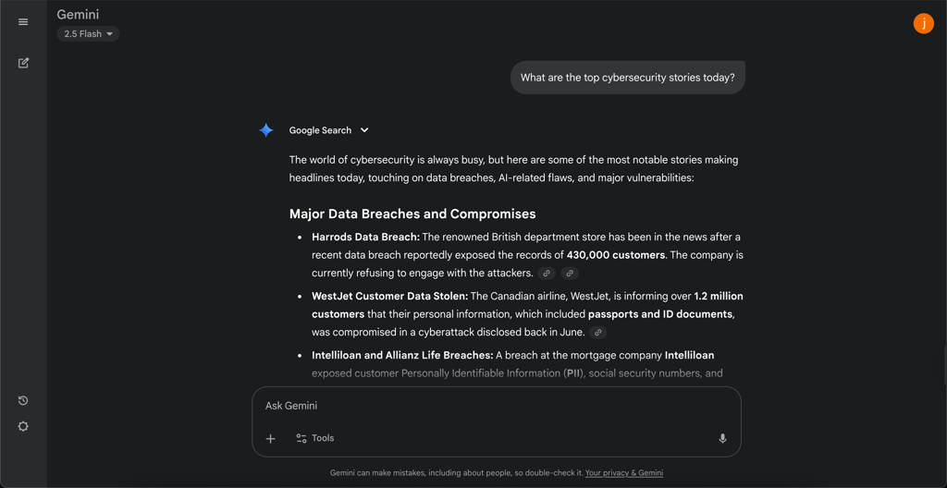Open second source link chip after Harrods story
The height and width of the screenshot is (488, 947).
click(x=570, y=274)
